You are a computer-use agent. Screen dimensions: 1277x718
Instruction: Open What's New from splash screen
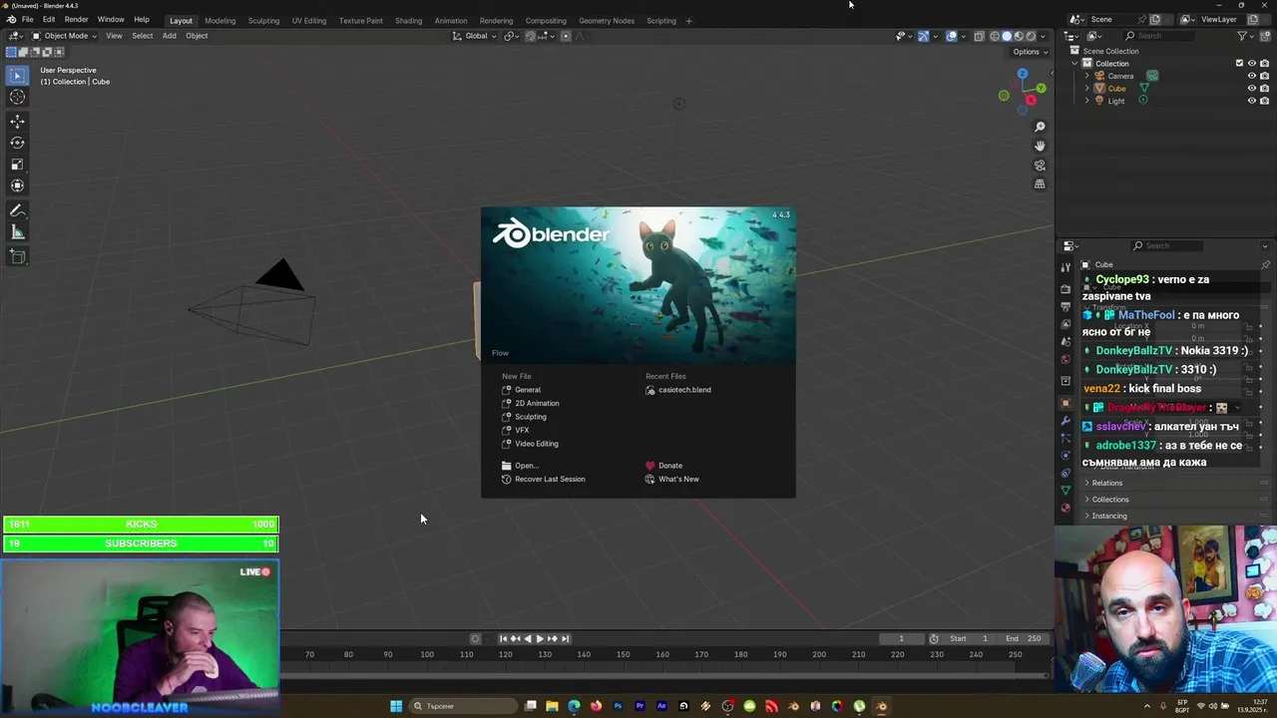[678, 479]
